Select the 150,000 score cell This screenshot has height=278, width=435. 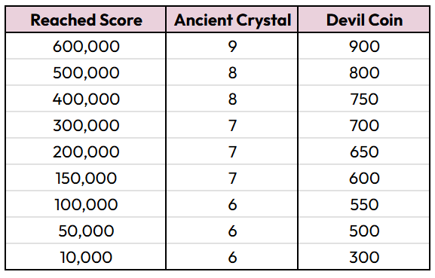[x=86, y=178]
